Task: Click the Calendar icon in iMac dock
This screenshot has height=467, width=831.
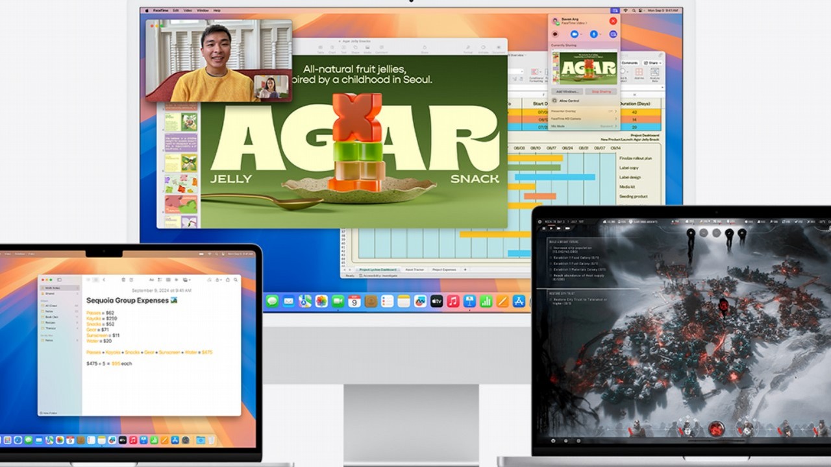Action: pos(354,301)
